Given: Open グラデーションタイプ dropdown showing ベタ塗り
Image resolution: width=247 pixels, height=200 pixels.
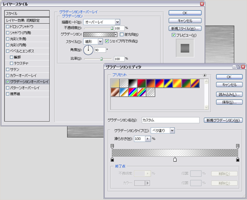Looking at the screenshot, I should pyautogui.click(x=163, y=131).
